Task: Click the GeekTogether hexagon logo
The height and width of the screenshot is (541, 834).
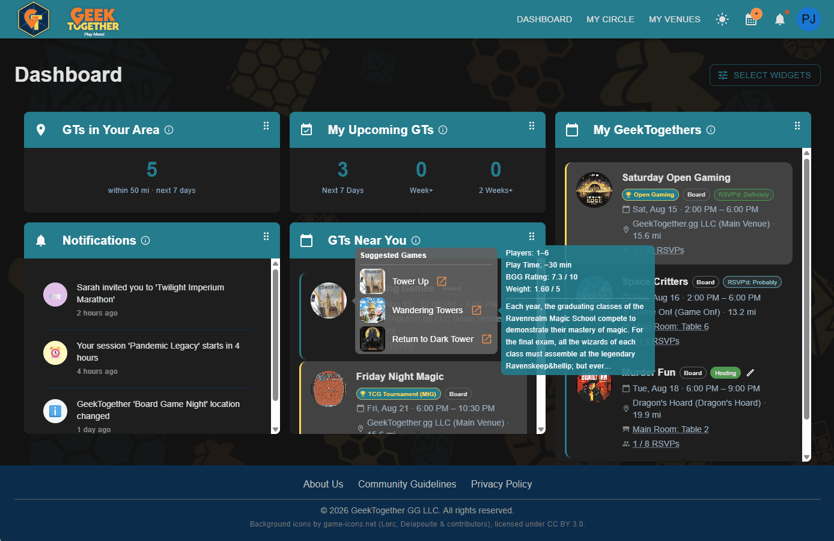Action: (33, 19)
